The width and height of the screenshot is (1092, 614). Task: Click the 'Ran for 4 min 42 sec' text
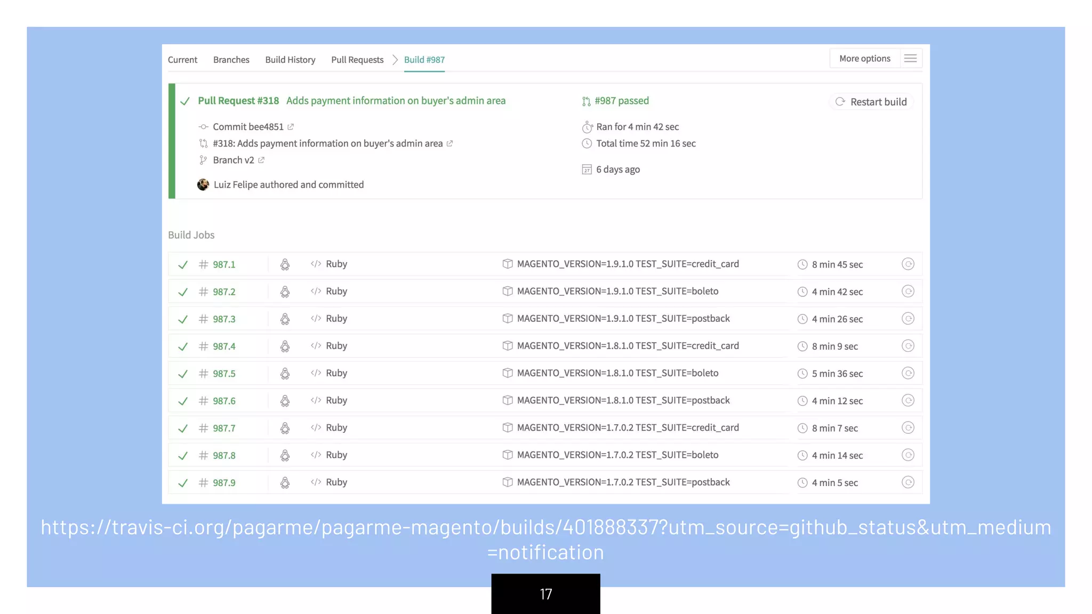[x=637, y=127]
